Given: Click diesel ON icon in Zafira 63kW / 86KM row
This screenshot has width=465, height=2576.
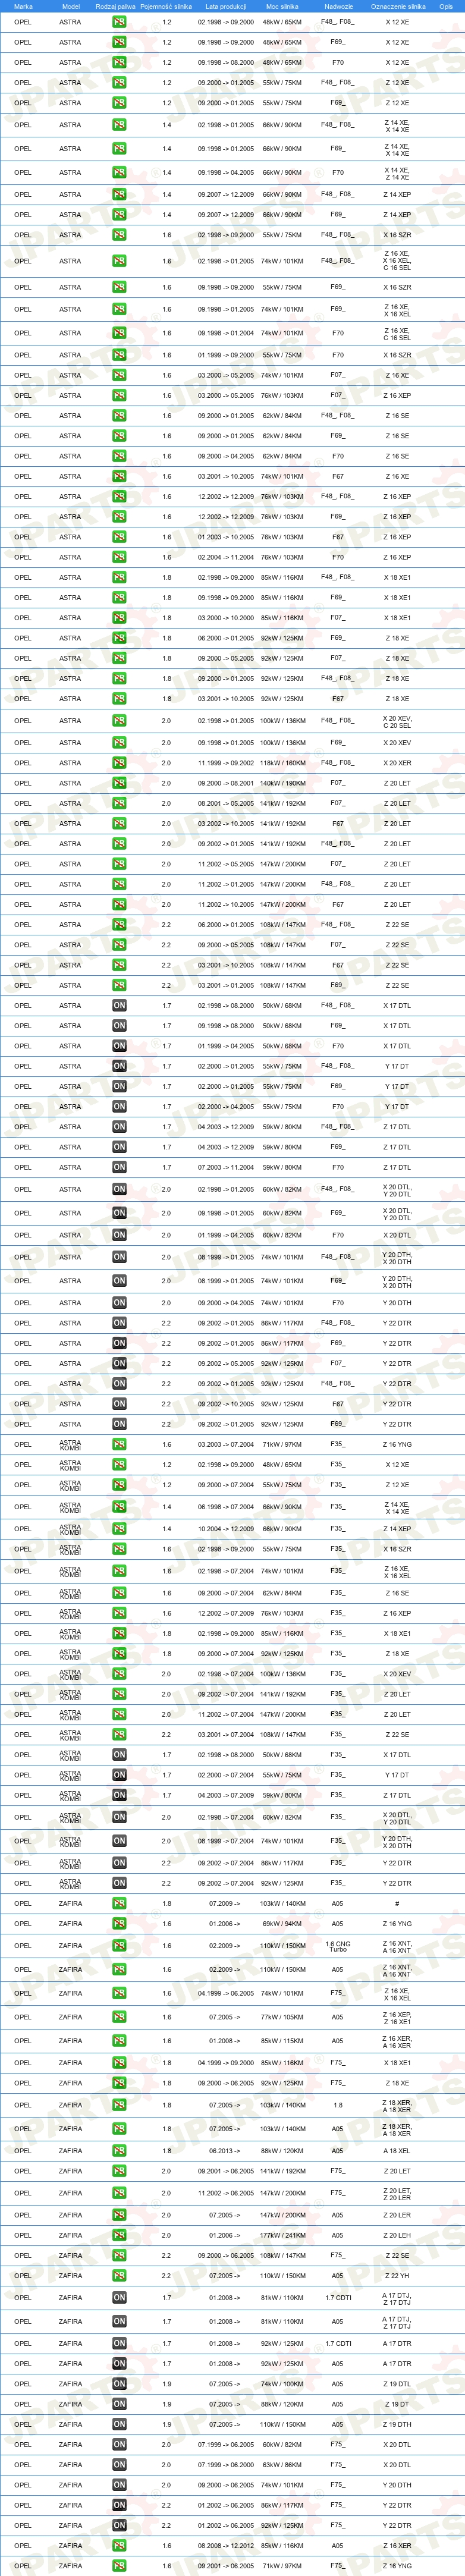Looking at the screenshot, I should [119, 2465].
